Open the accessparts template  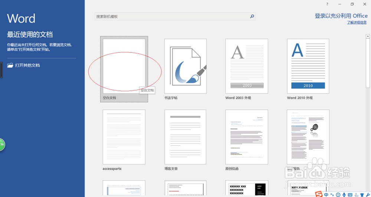(x=124, y=137)
